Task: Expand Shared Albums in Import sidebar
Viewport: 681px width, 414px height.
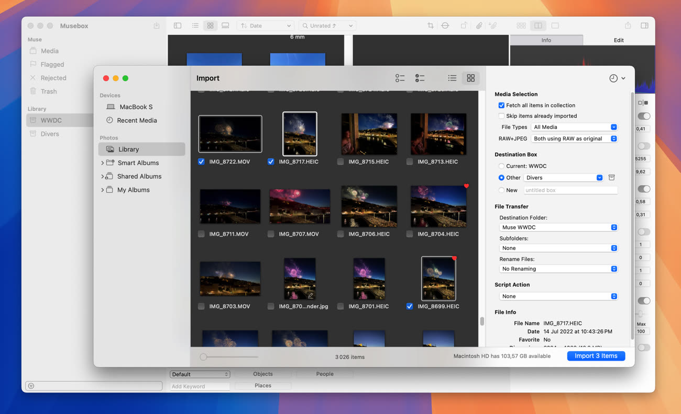Action: pos(103,177)
